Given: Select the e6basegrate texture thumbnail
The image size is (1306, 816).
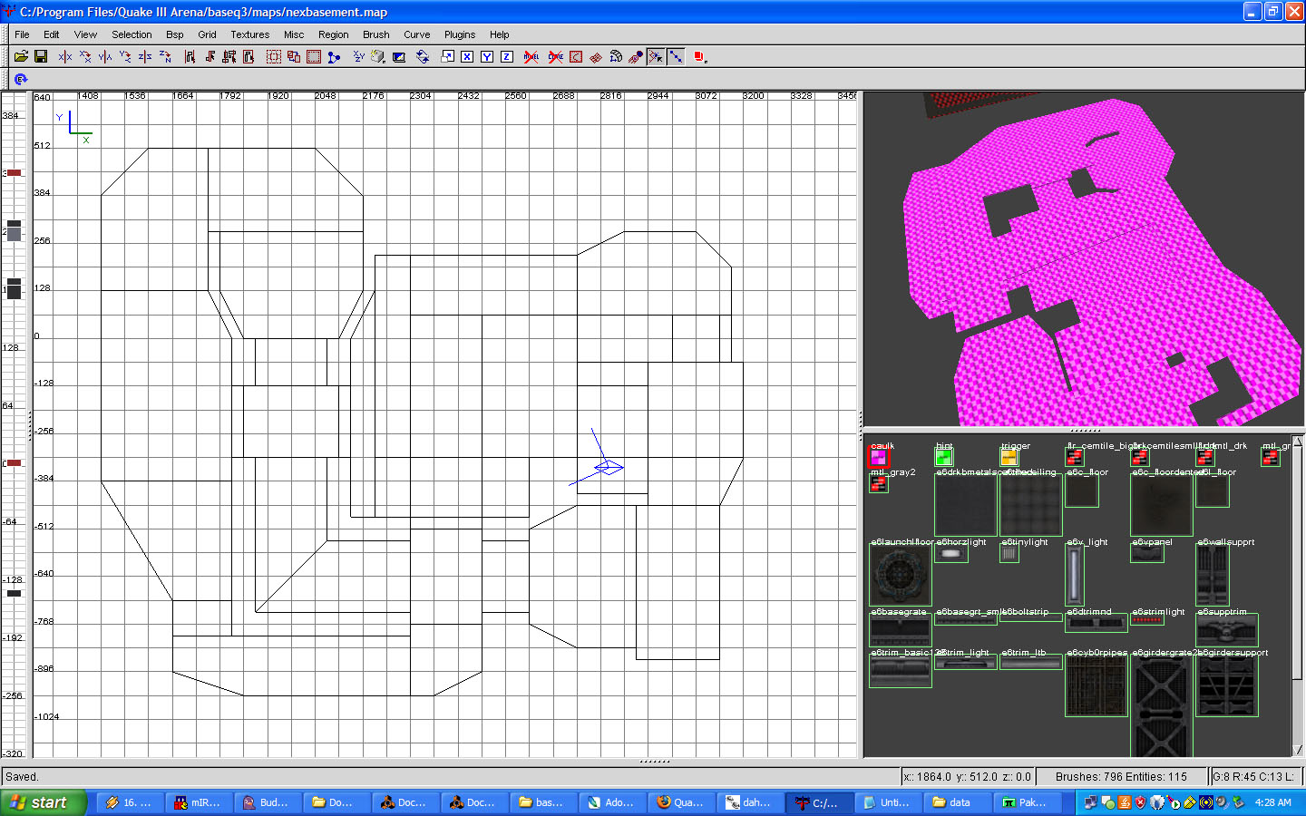Looking at the screenshot, I should click(x=900, y=630).
